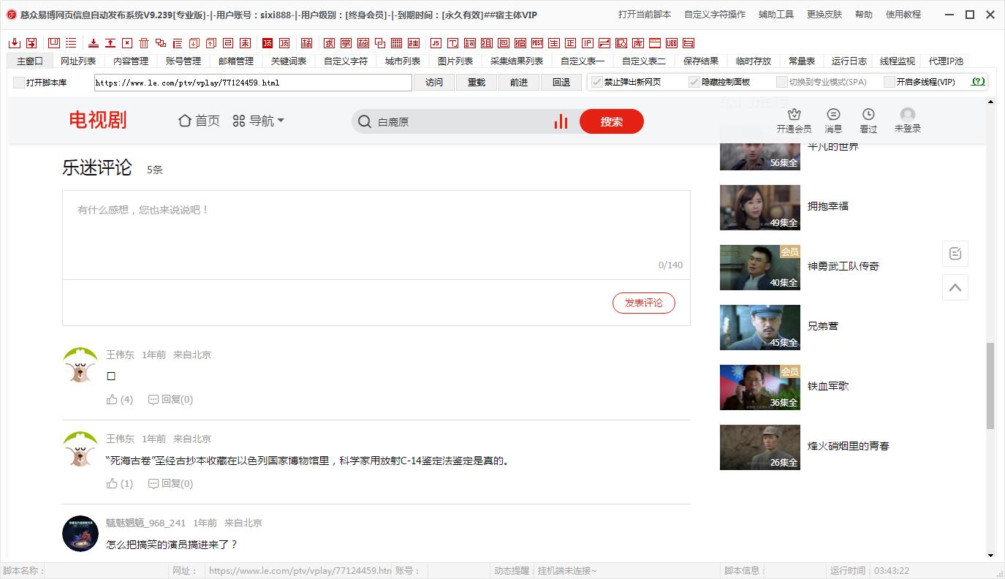Click the 前进 forward button
The image size is (1005, 579).
[x=519, y=83]
